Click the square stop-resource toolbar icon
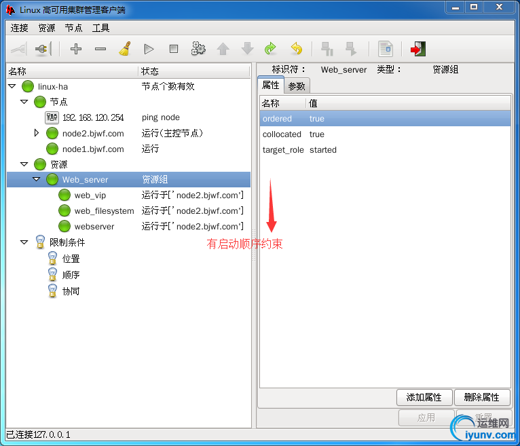 click(x=173, y=49)
